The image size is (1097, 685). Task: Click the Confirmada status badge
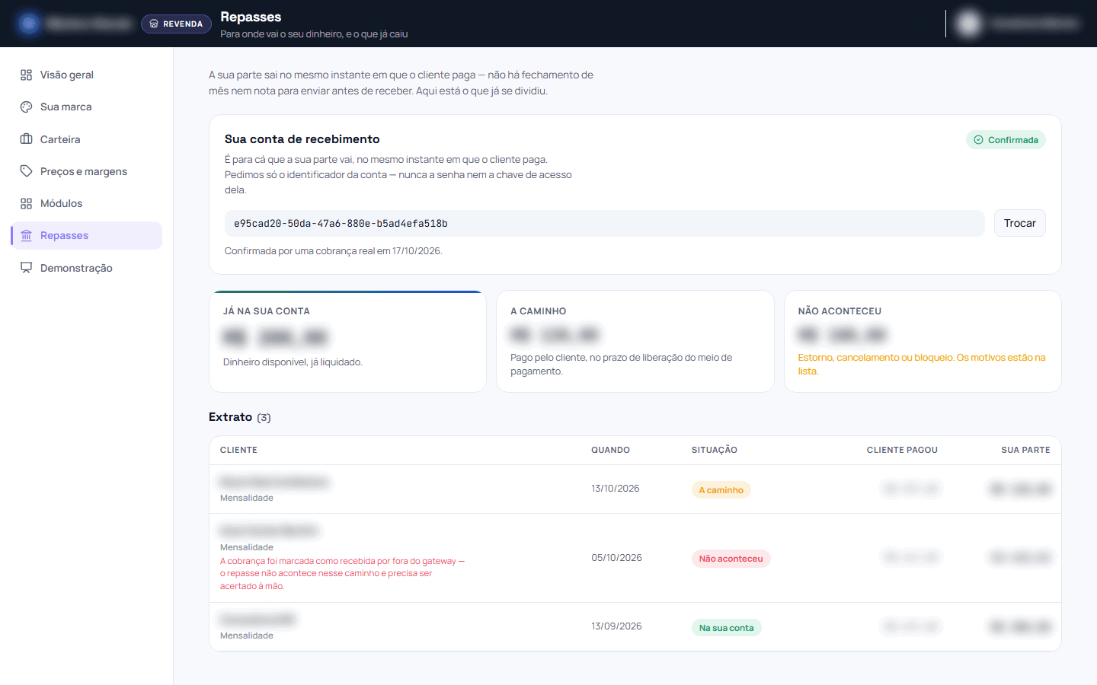[1006, 140]
